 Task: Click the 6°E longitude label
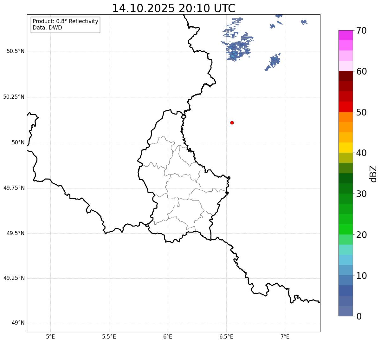pos(168,337)
